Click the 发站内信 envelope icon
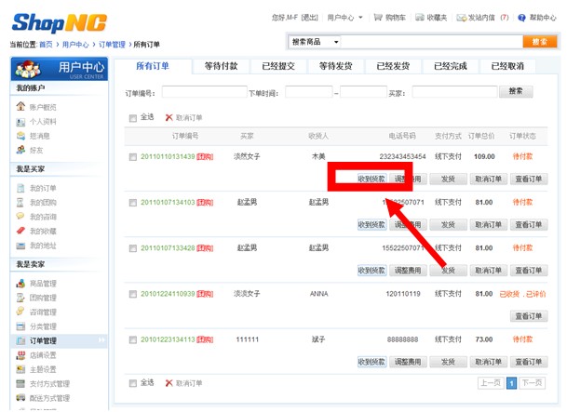Viewport: 567px width, 412px height. click(461, 18)
